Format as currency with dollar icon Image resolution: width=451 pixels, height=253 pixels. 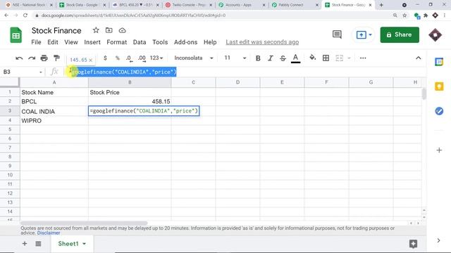[105, 58]
